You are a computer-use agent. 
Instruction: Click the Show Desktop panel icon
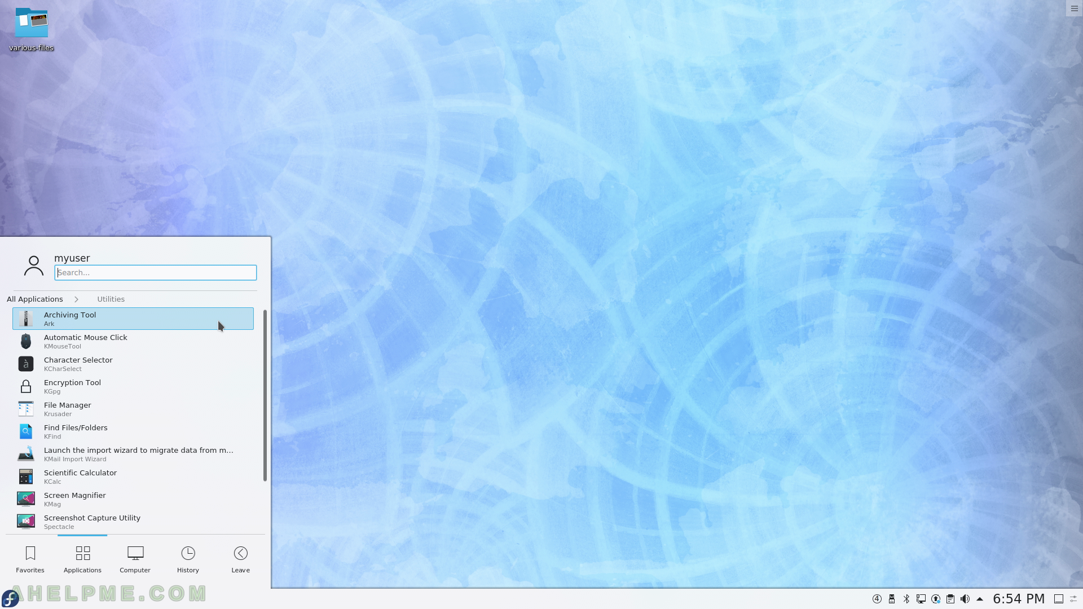pyautogui.click(x=1059, y=599)
